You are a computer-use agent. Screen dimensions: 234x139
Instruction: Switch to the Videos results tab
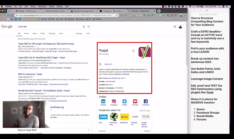pos(26,33)
